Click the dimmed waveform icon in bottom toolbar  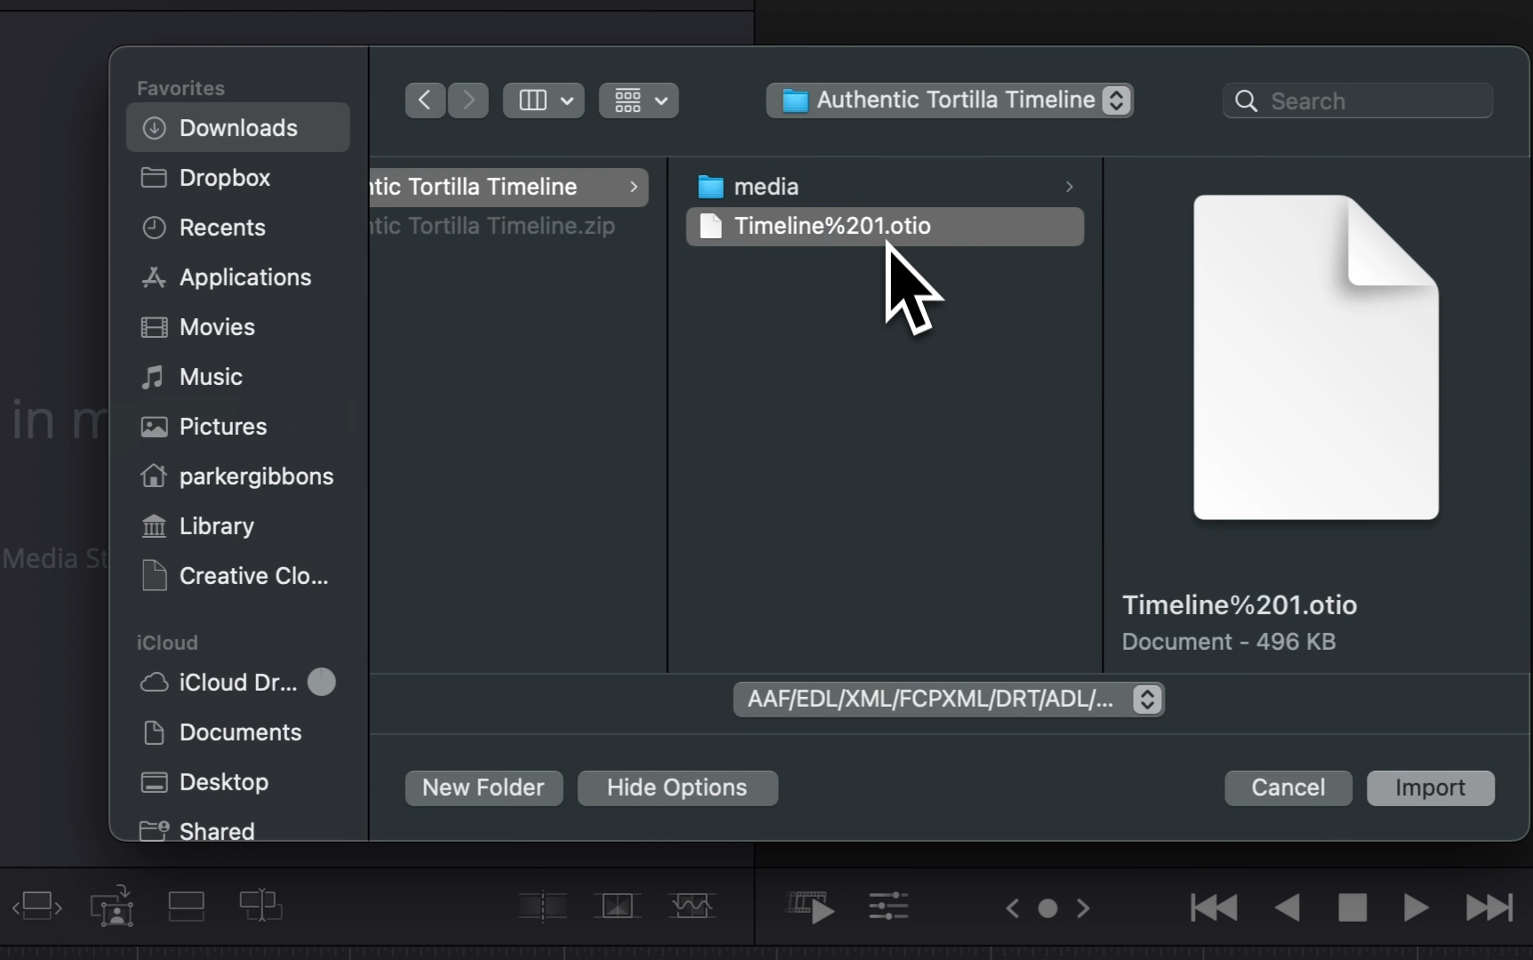tap(692, 907)
